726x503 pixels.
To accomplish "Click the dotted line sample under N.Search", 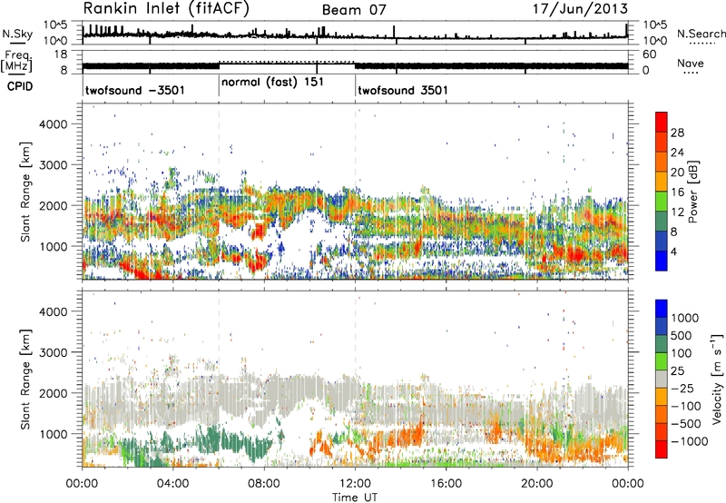I will click(702, 44).
